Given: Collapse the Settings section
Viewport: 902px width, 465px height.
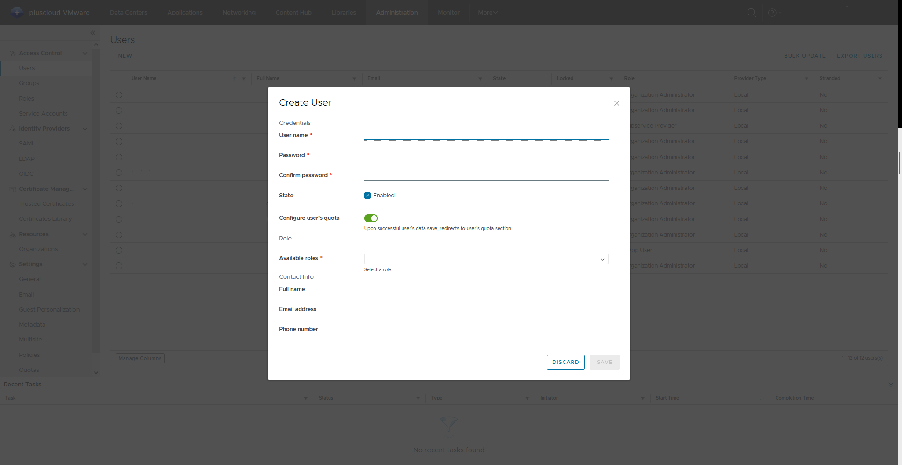Looking at the screenshot, I should 85,264.
